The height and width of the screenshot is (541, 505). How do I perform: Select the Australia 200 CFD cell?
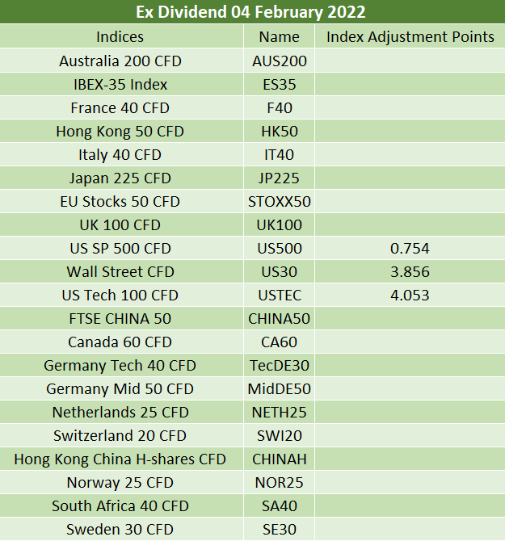[120, 61]
